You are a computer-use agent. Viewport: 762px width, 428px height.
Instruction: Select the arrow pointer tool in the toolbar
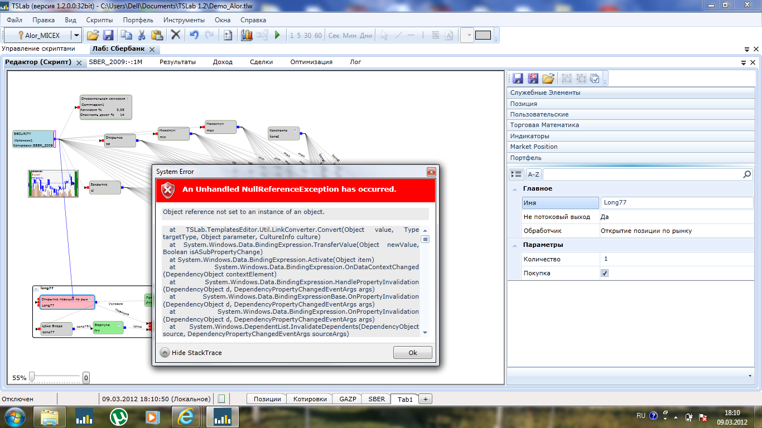coord(384,35)
